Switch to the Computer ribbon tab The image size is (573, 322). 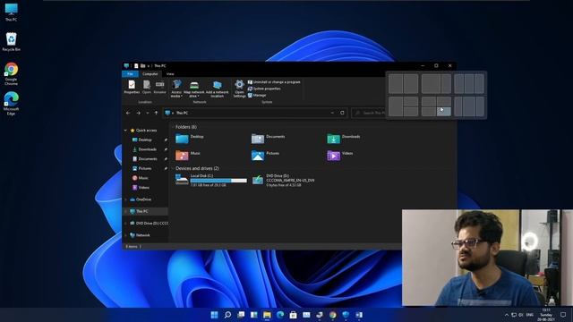coord(150,73)
